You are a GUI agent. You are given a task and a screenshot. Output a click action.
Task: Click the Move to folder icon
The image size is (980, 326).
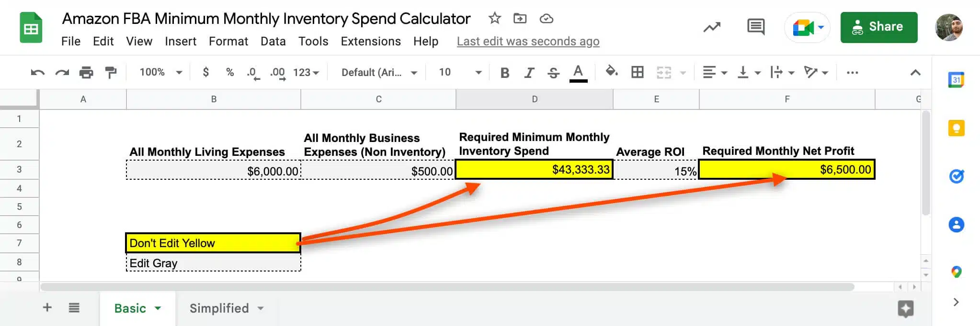pyautogui.click(x=520, y=19)
